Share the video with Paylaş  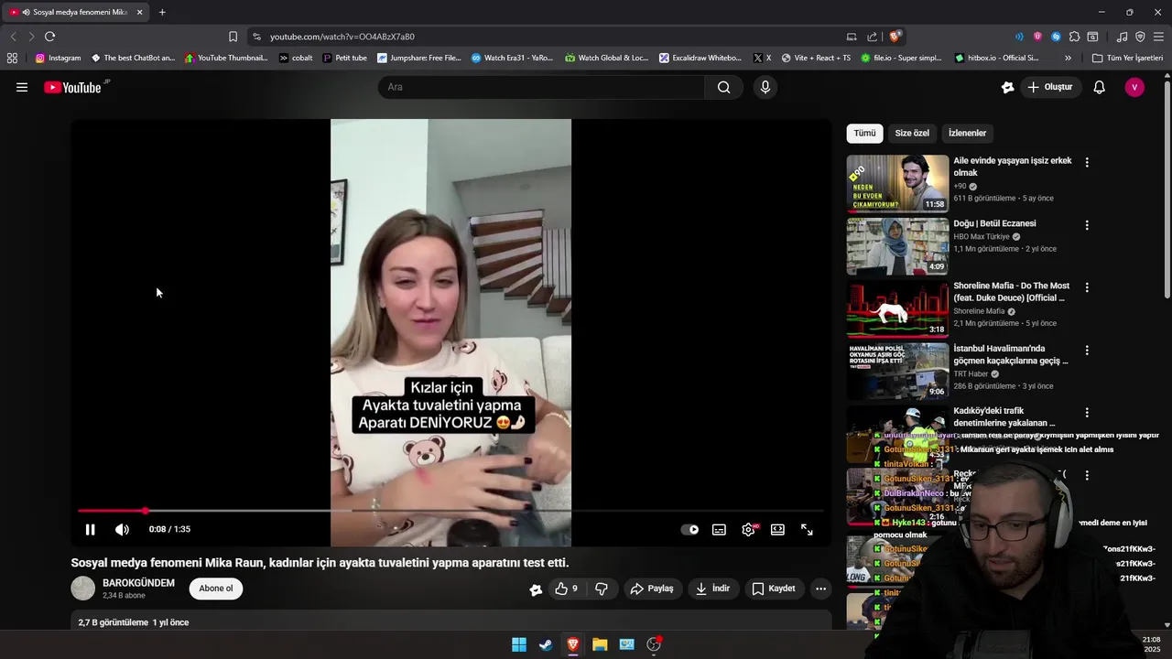(x=652, y=589)
